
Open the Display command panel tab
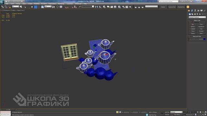[x=202, y=11]
